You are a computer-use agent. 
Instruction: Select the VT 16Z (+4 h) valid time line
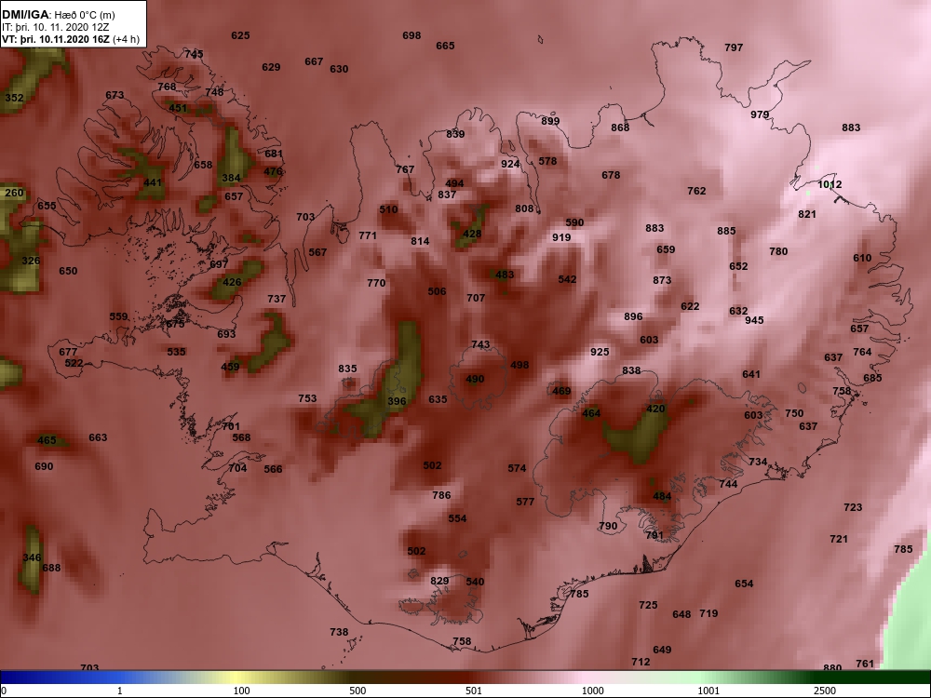tap(71, 39)
